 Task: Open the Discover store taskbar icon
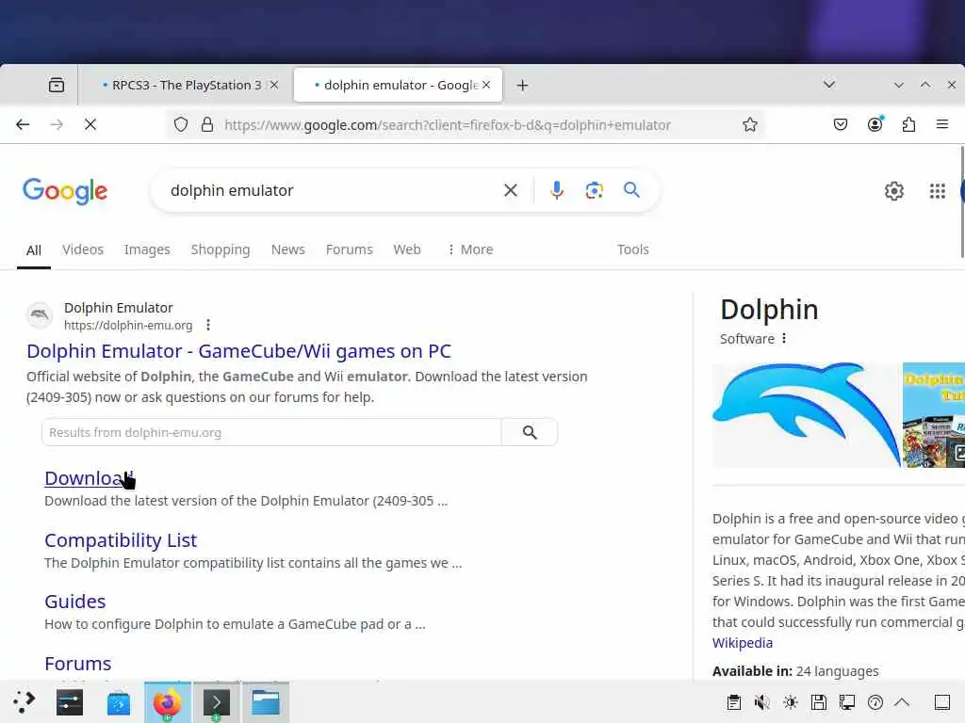[x=118, y=702]
